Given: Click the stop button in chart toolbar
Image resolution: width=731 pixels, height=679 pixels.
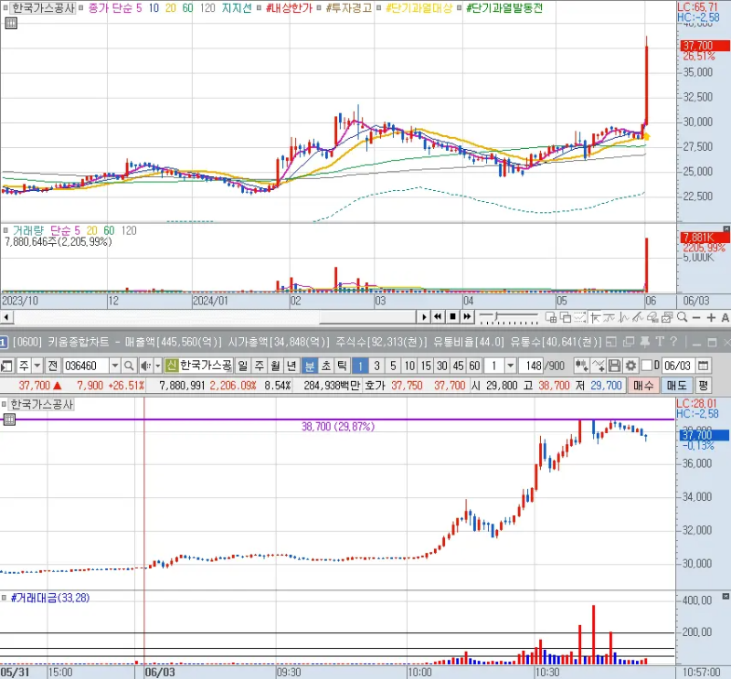Looking at the screenshot, I should coord(452,317).
